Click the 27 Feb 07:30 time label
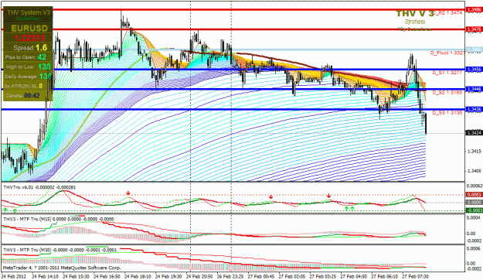The image size is (483, 280). tap(415, 277)
